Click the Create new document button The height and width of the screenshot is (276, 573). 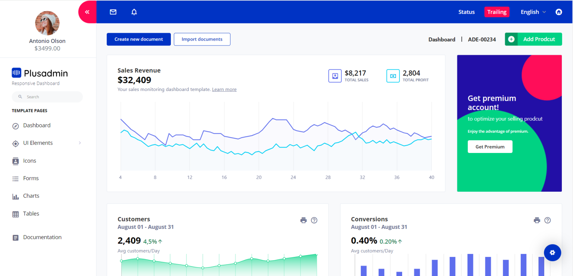pos(138,39)
